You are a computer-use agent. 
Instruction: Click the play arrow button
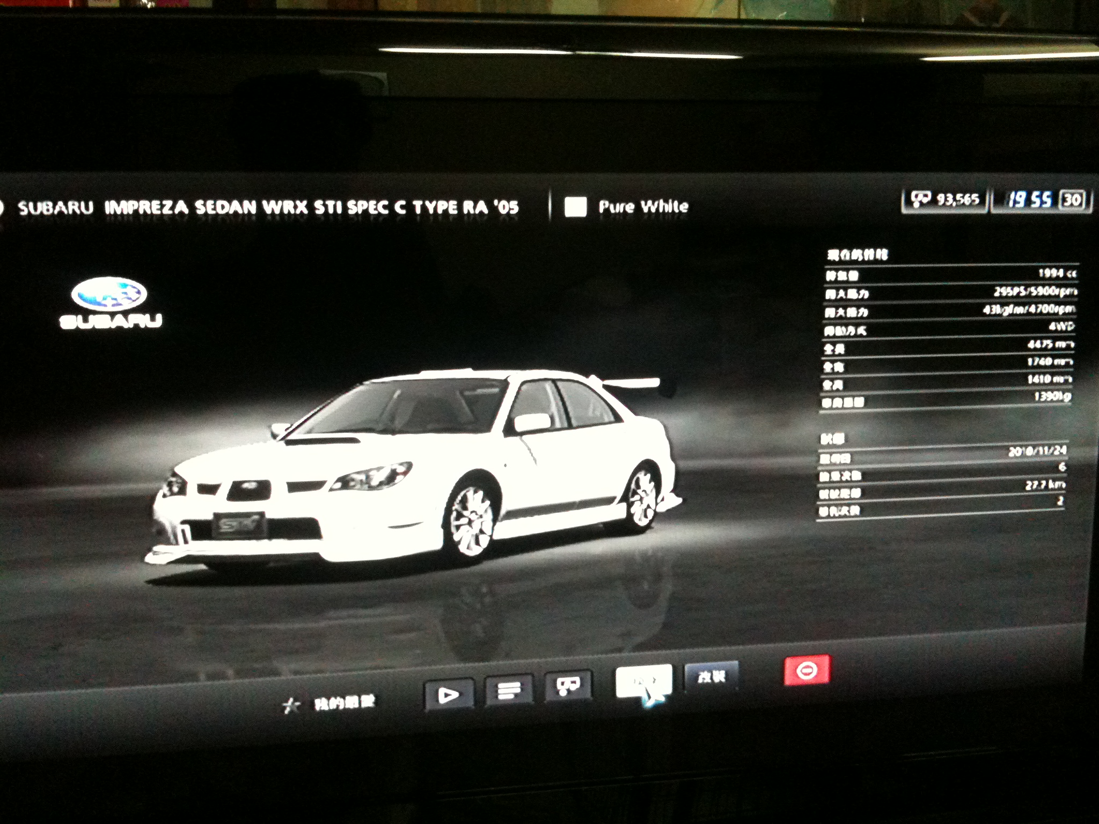(x=449, y=696)
